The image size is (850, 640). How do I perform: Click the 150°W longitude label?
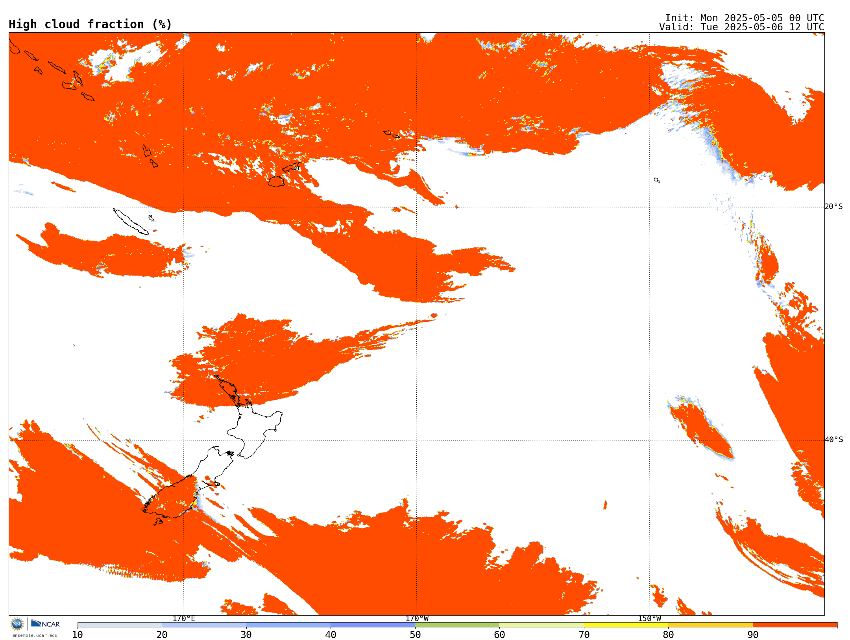(649, 618)
